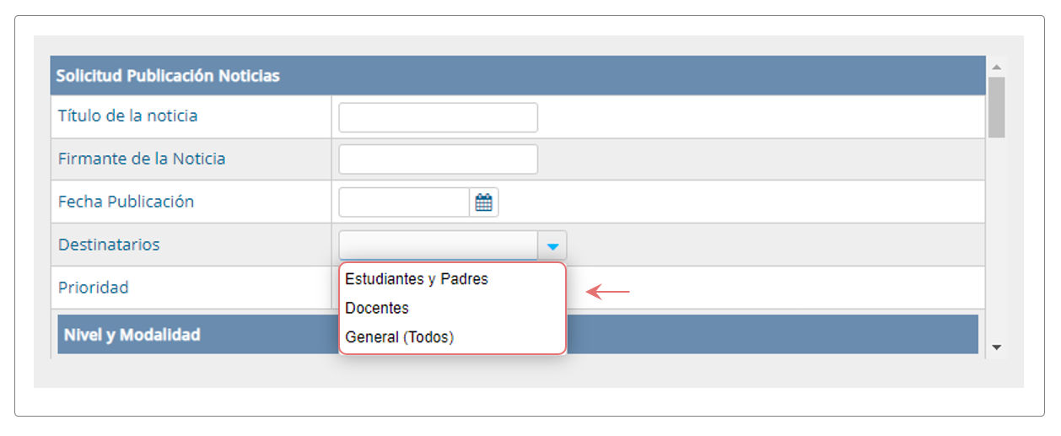Click the scrollbar up arrow
Screen dimensions: 1061x436
[997, 67]
